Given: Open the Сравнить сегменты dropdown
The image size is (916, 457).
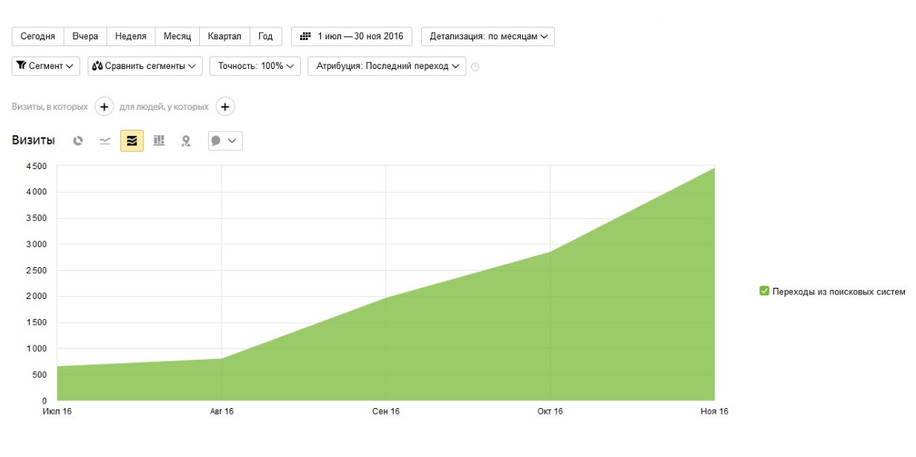Looking at the screenshot, I should coord(146,66).
